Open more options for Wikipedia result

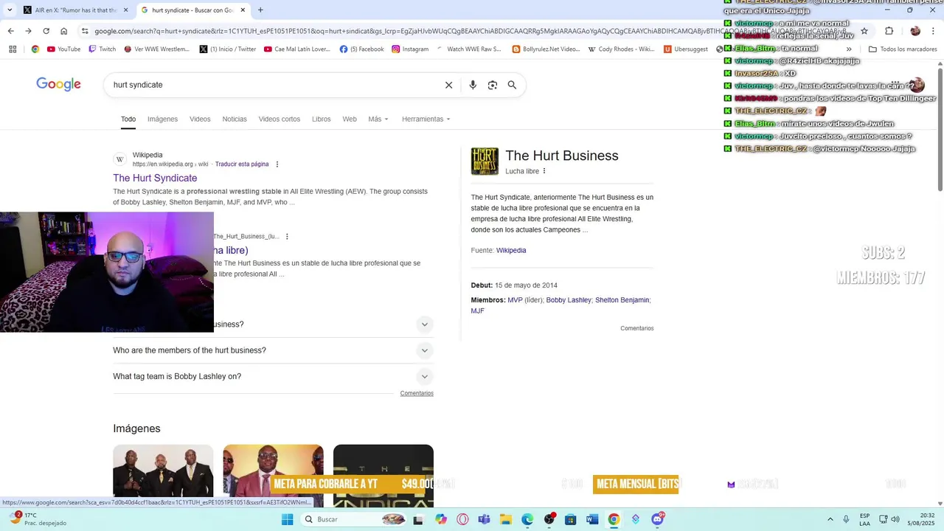pos(277,164)
